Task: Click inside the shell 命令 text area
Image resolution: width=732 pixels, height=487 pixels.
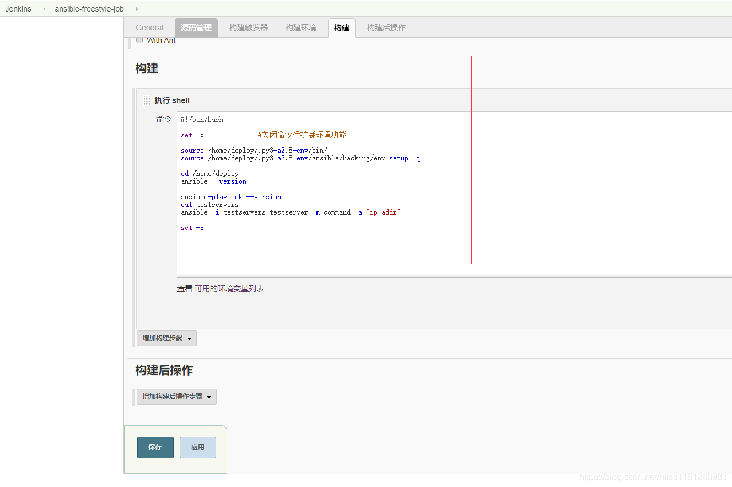Action: [454, 193]
